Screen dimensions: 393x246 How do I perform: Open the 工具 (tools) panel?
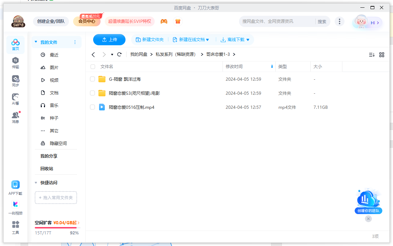coord(15,227)
